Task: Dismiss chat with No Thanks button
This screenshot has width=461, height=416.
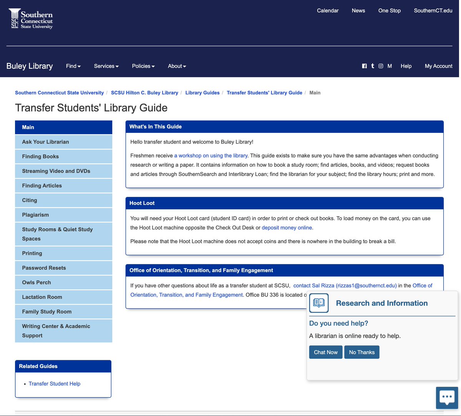Action: click(362, 352)
